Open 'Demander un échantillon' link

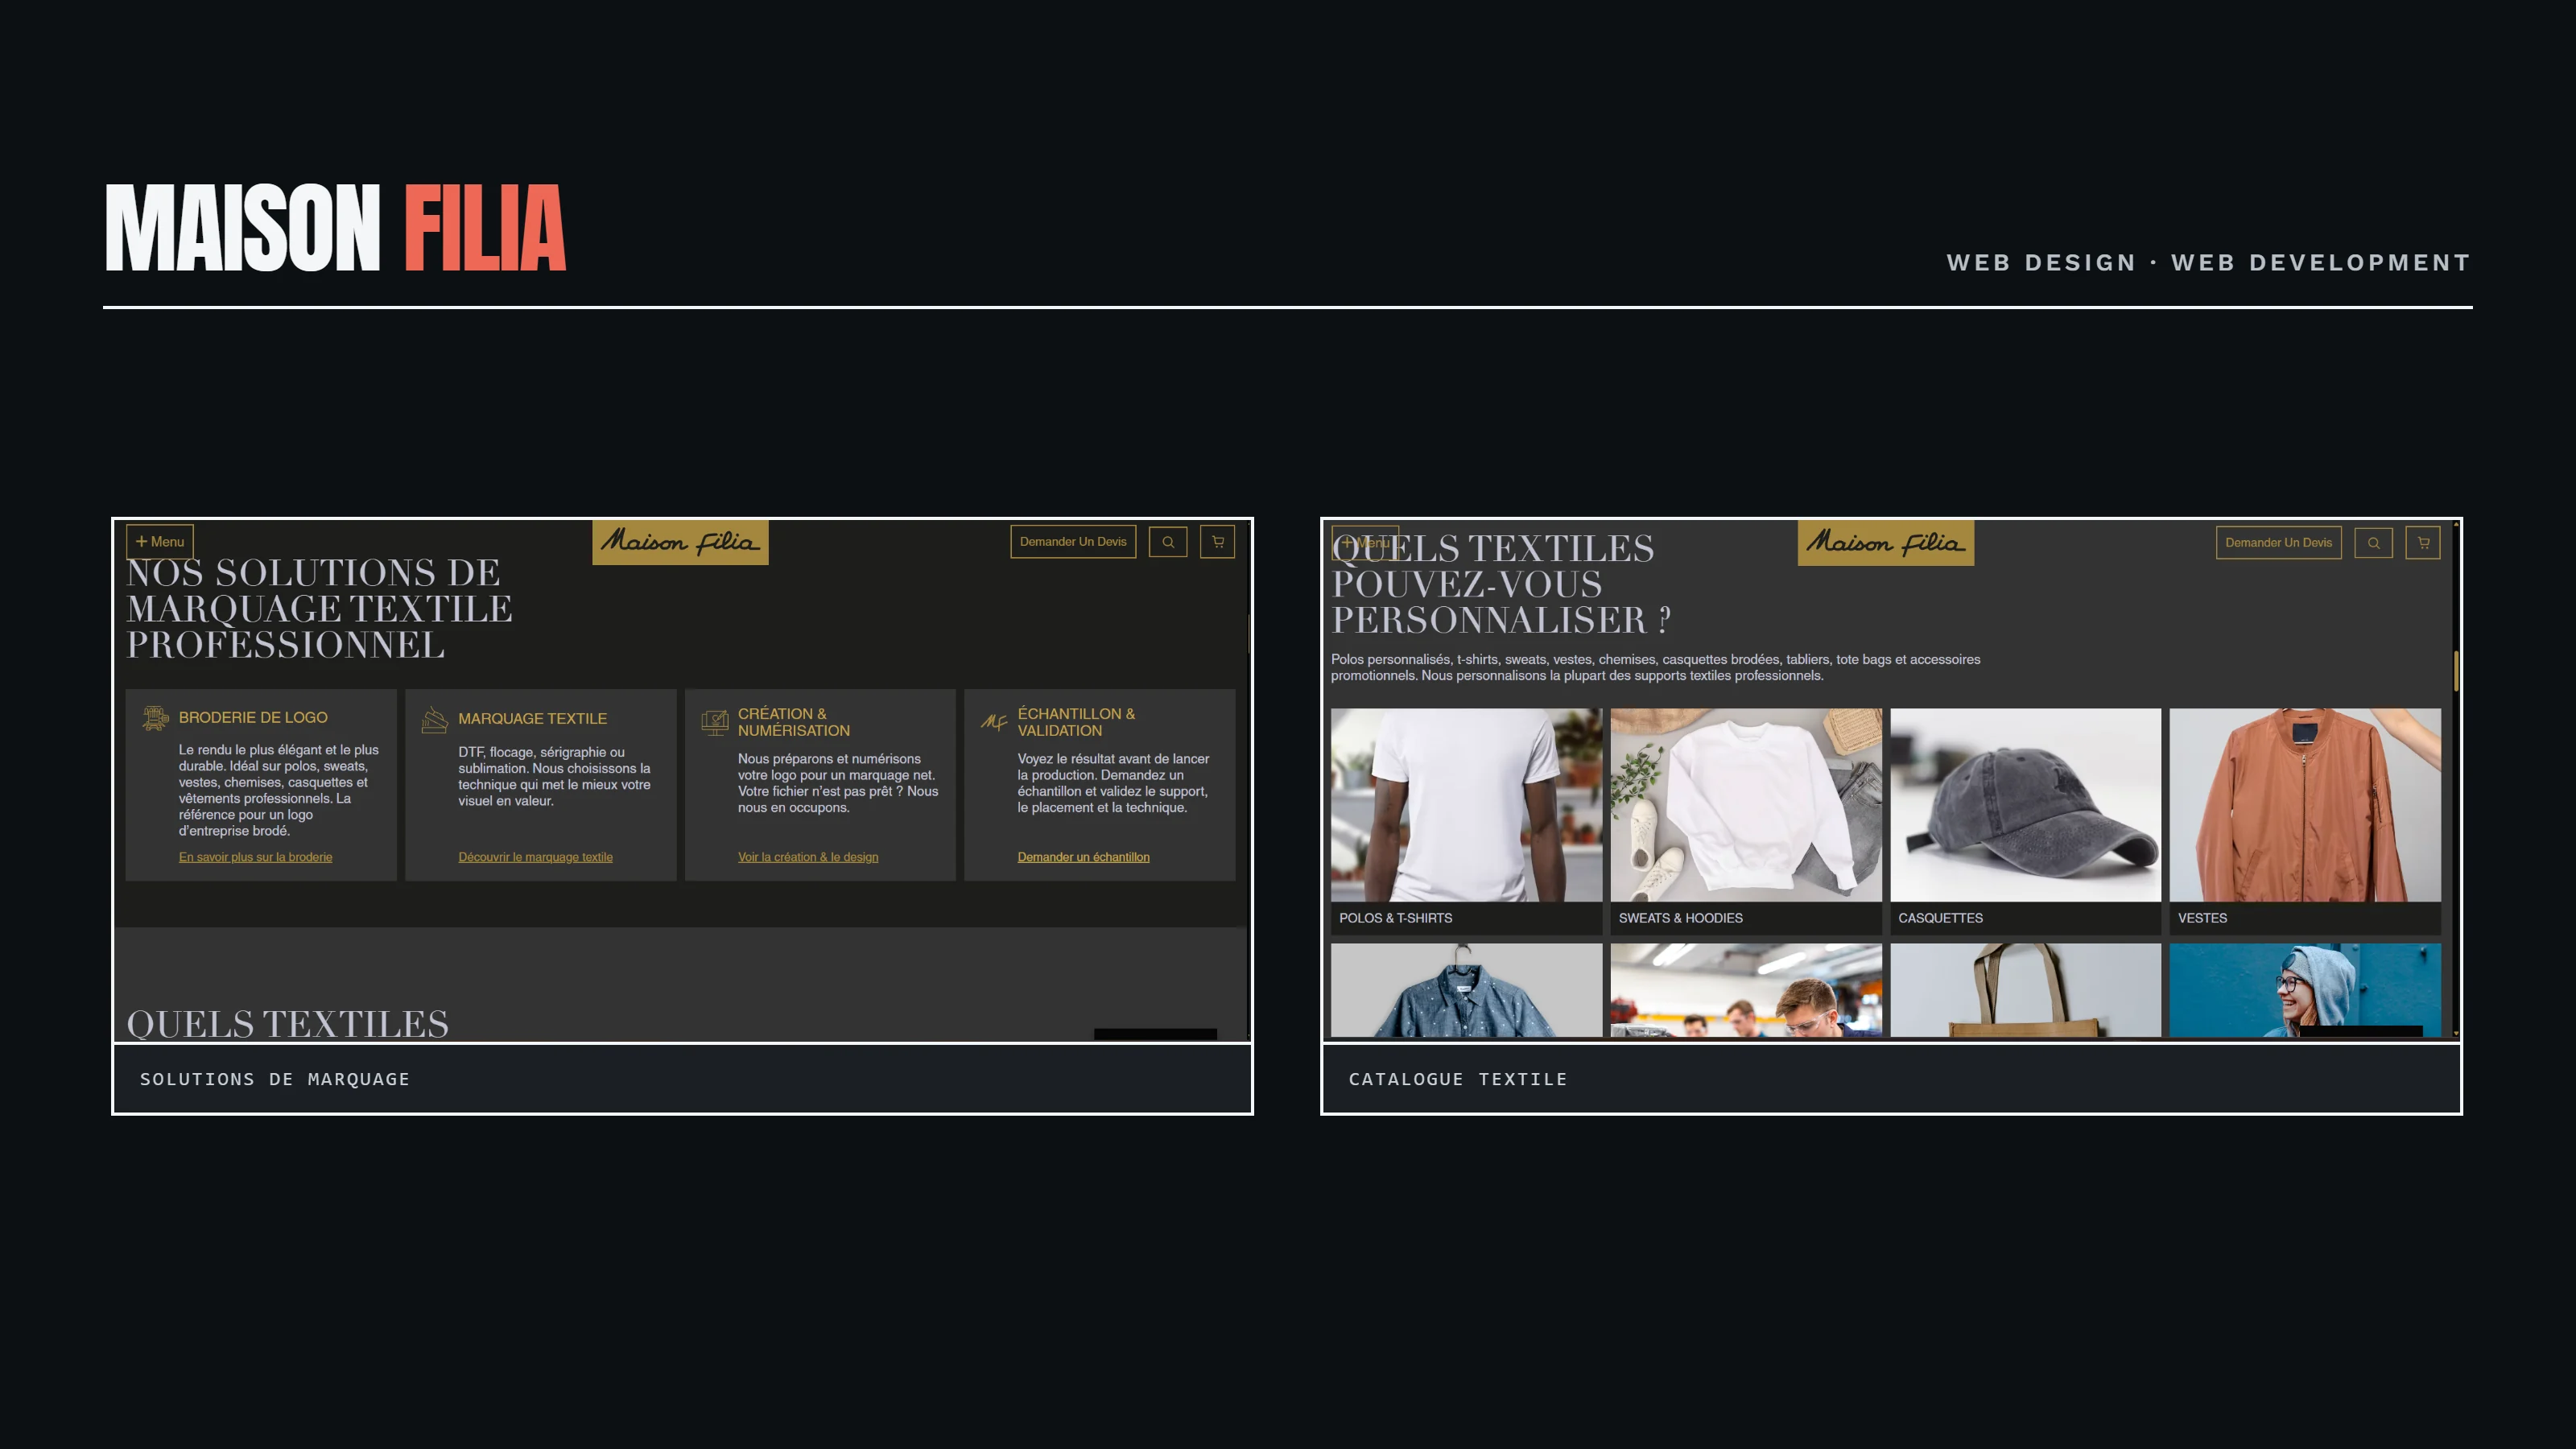click(x=1083, y=857)
